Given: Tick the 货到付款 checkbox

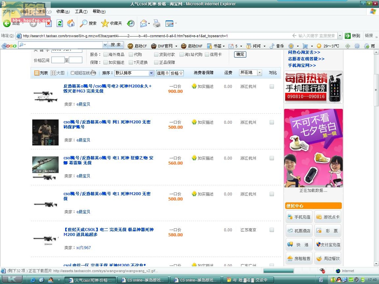Looking at the screenshot, I should (156, 55).
